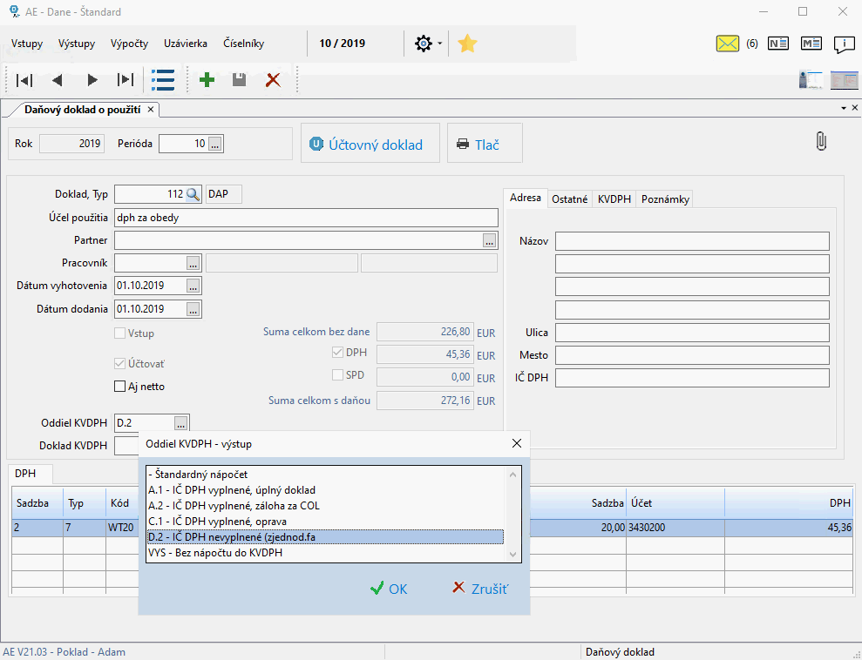
Task: Select A.1 - IČ DPH vyplnené, úplný doklad
Action: (325, 490)
